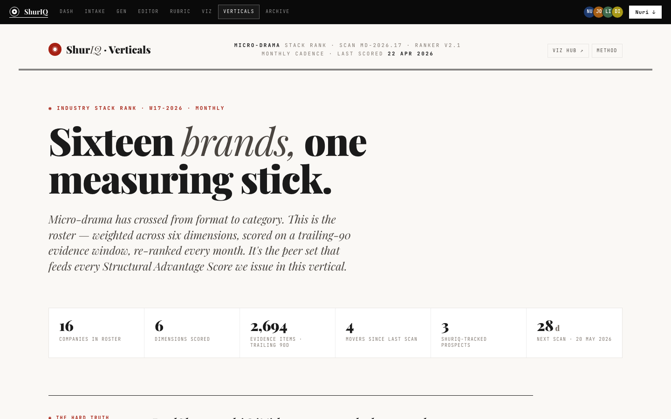The height and width of the screenshot is (419, 671).
Task: Open the VIZ section
Action: [207, 12]
